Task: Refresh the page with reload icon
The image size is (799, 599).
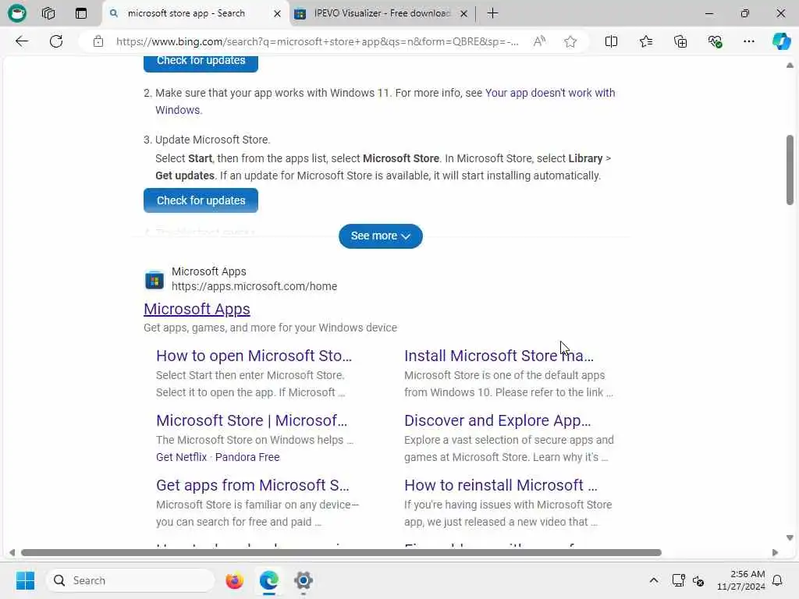Action: pyautogui.click(x=56, y=41)
